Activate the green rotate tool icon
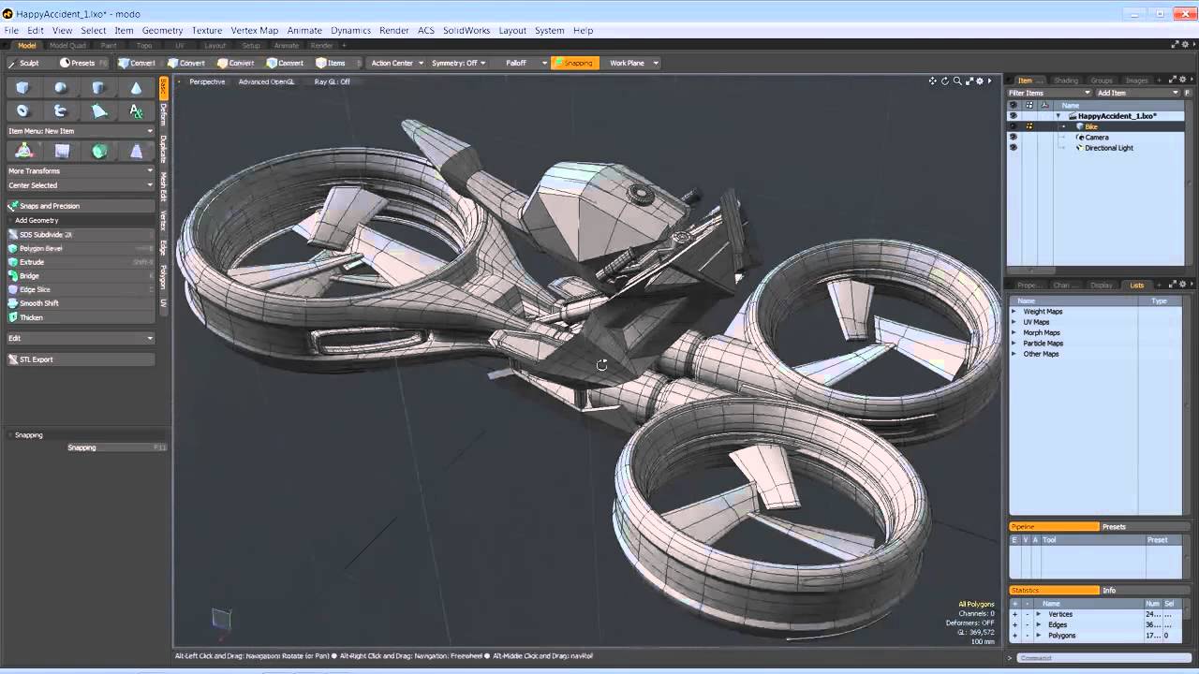 click(99, 151)
